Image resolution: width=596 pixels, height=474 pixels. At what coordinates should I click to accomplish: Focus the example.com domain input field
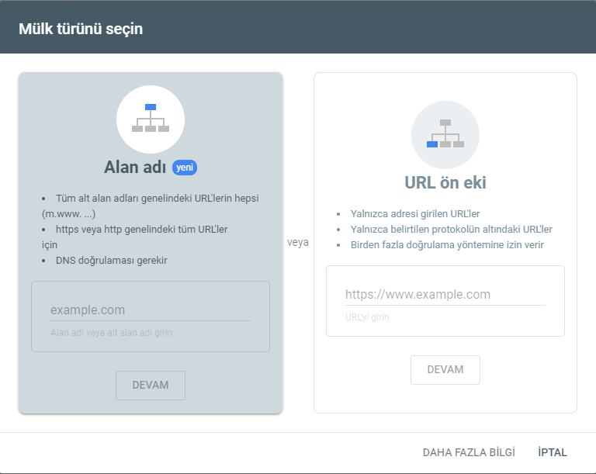[150, 310]
